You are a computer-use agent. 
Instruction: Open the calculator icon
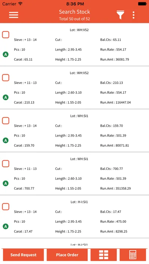(x=133, y=255)
